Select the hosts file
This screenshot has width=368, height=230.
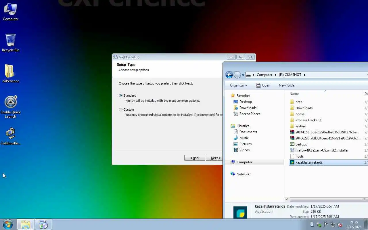(300, 156)
